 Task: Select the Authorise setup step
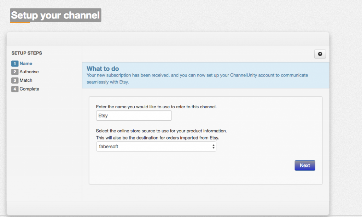(x=28, y=72)
